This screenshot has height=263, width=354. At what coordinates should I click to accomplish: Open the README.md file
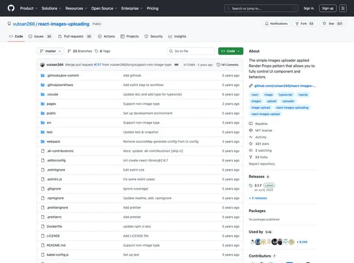click(x=56, y=246)
